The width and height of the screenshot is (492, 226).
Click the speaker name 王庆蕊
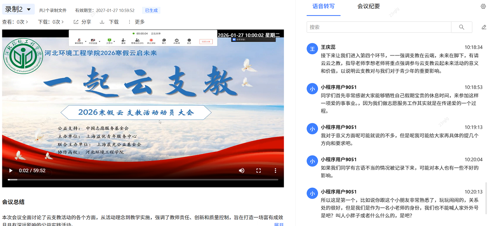(328, 47)
